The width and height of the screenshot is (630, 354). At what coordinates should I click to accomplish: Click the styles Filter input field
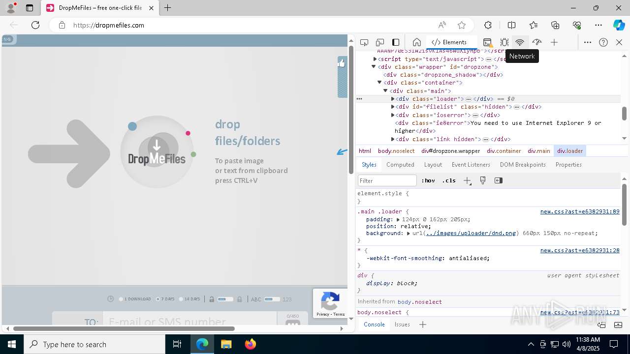[387, 180]
